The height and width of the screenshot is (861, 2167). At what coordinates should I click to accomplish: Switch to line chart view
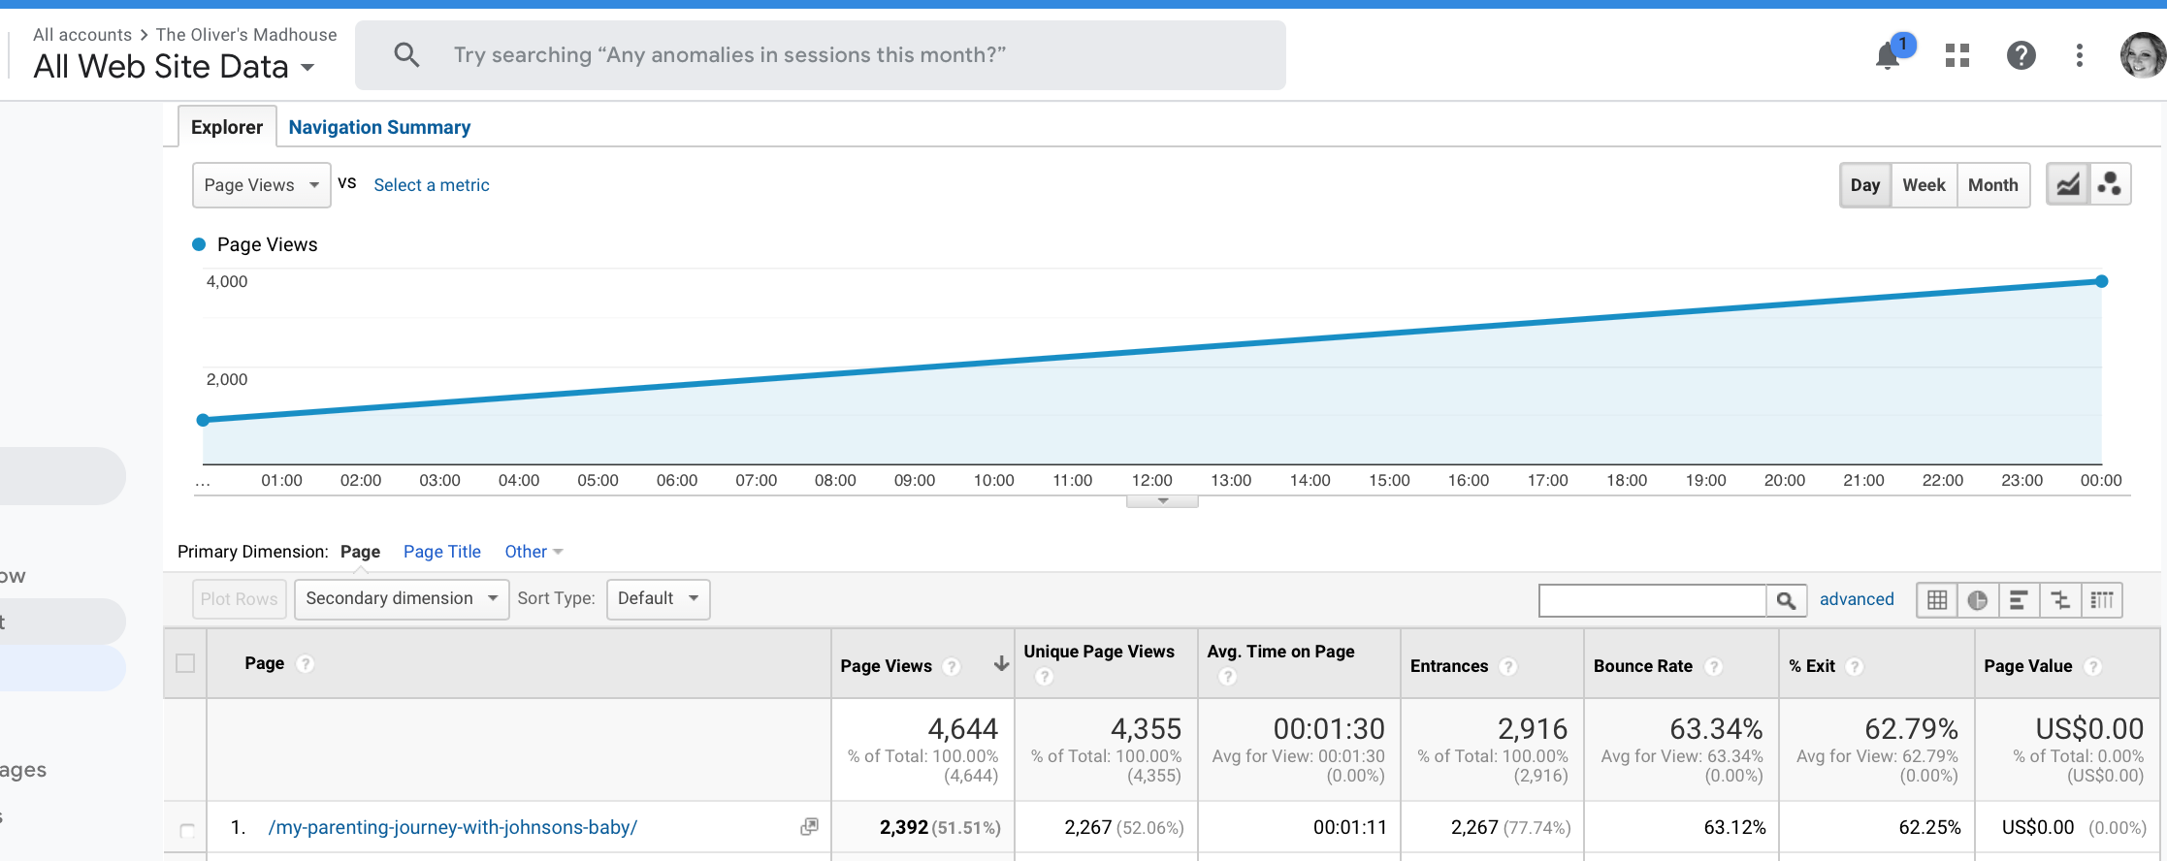[x=2067, y=184]
